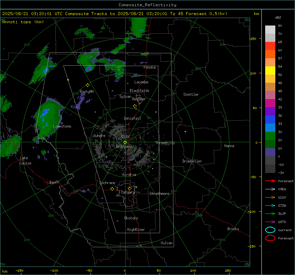This screenshot has height=275, width=295.
Task: Click the red cross marker at Banff
Action: [x=47, y=182]
